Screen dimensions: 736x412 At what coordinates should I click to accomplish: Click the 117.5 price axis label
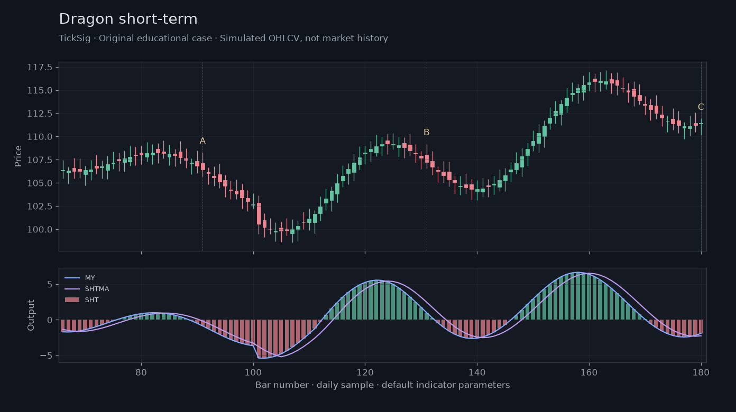[x=40, y=68]
